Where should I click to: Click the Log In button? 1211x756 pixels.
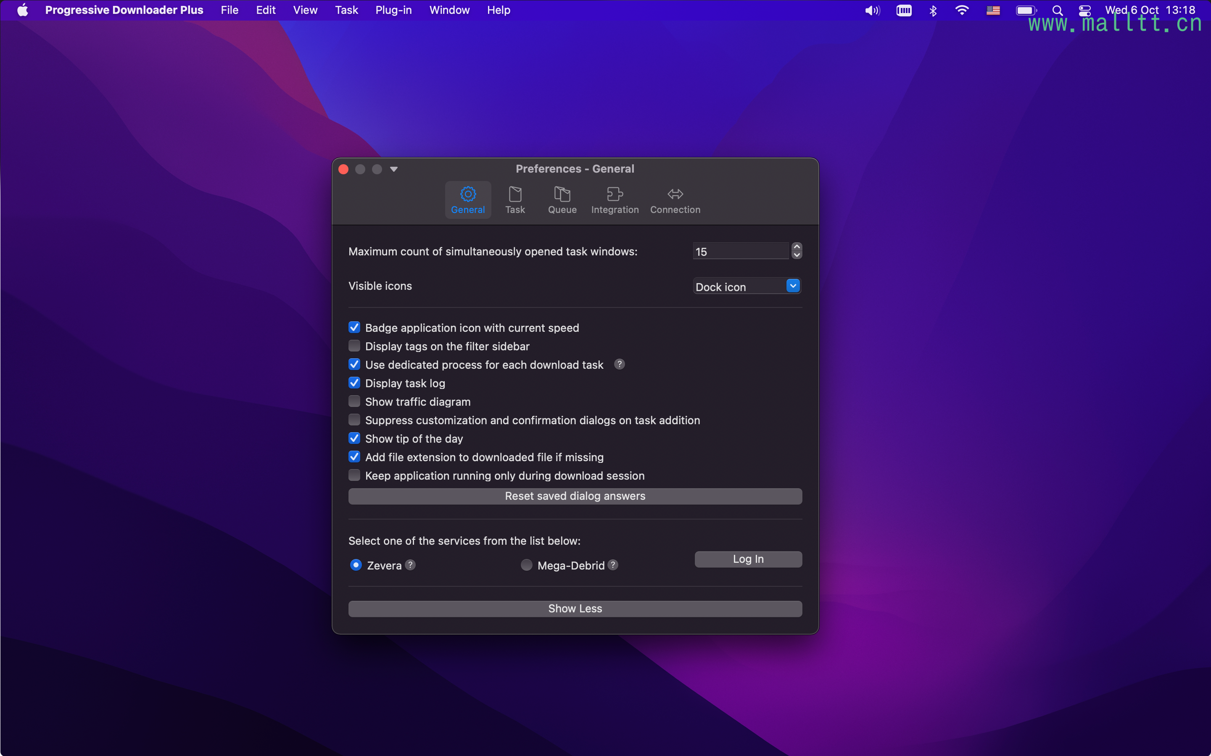(748, 559)
